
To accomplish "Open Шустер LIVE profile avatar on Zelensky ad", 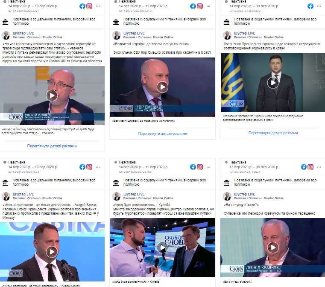I will pos(227,35).
